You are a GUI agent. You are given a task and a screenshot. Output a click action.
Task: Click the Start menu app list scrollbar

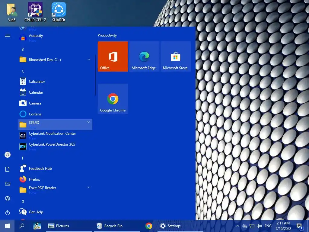pos(95,75)
